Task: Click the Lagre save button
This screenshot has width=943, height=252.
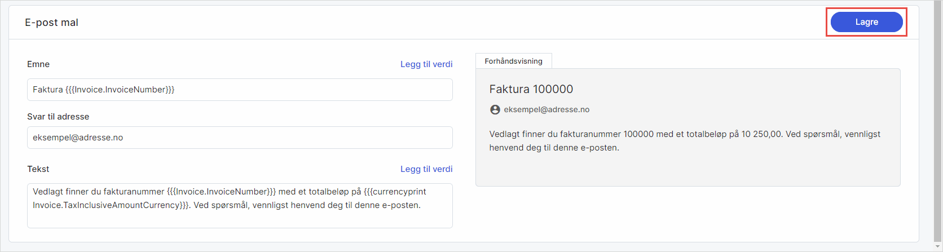Action: pyautogui.click(x=866, y=22)
